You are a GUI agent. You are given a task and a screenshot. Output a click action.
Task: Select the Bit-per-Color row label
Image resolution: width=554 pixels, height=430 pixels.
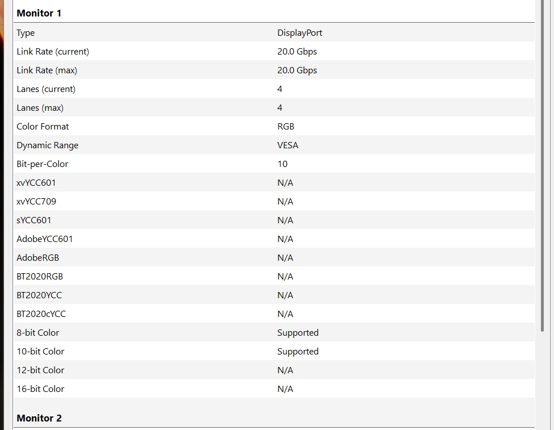42,164
